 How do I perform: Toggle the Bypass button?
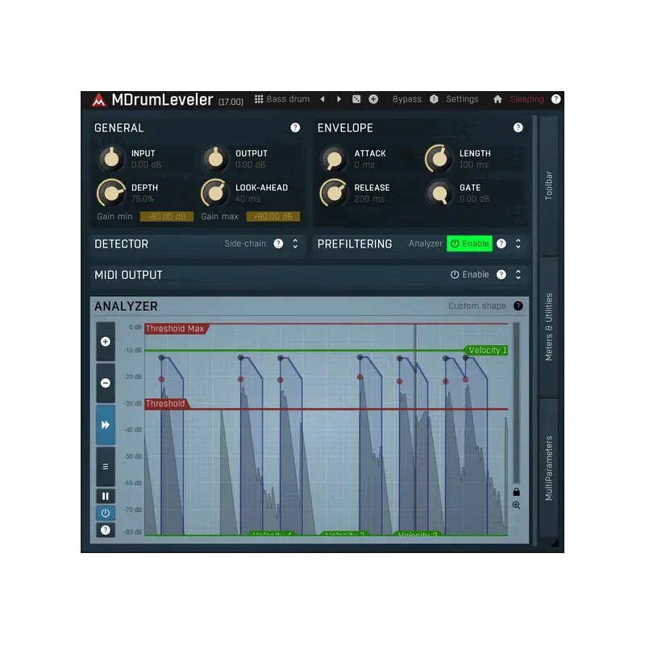(406, 99)
